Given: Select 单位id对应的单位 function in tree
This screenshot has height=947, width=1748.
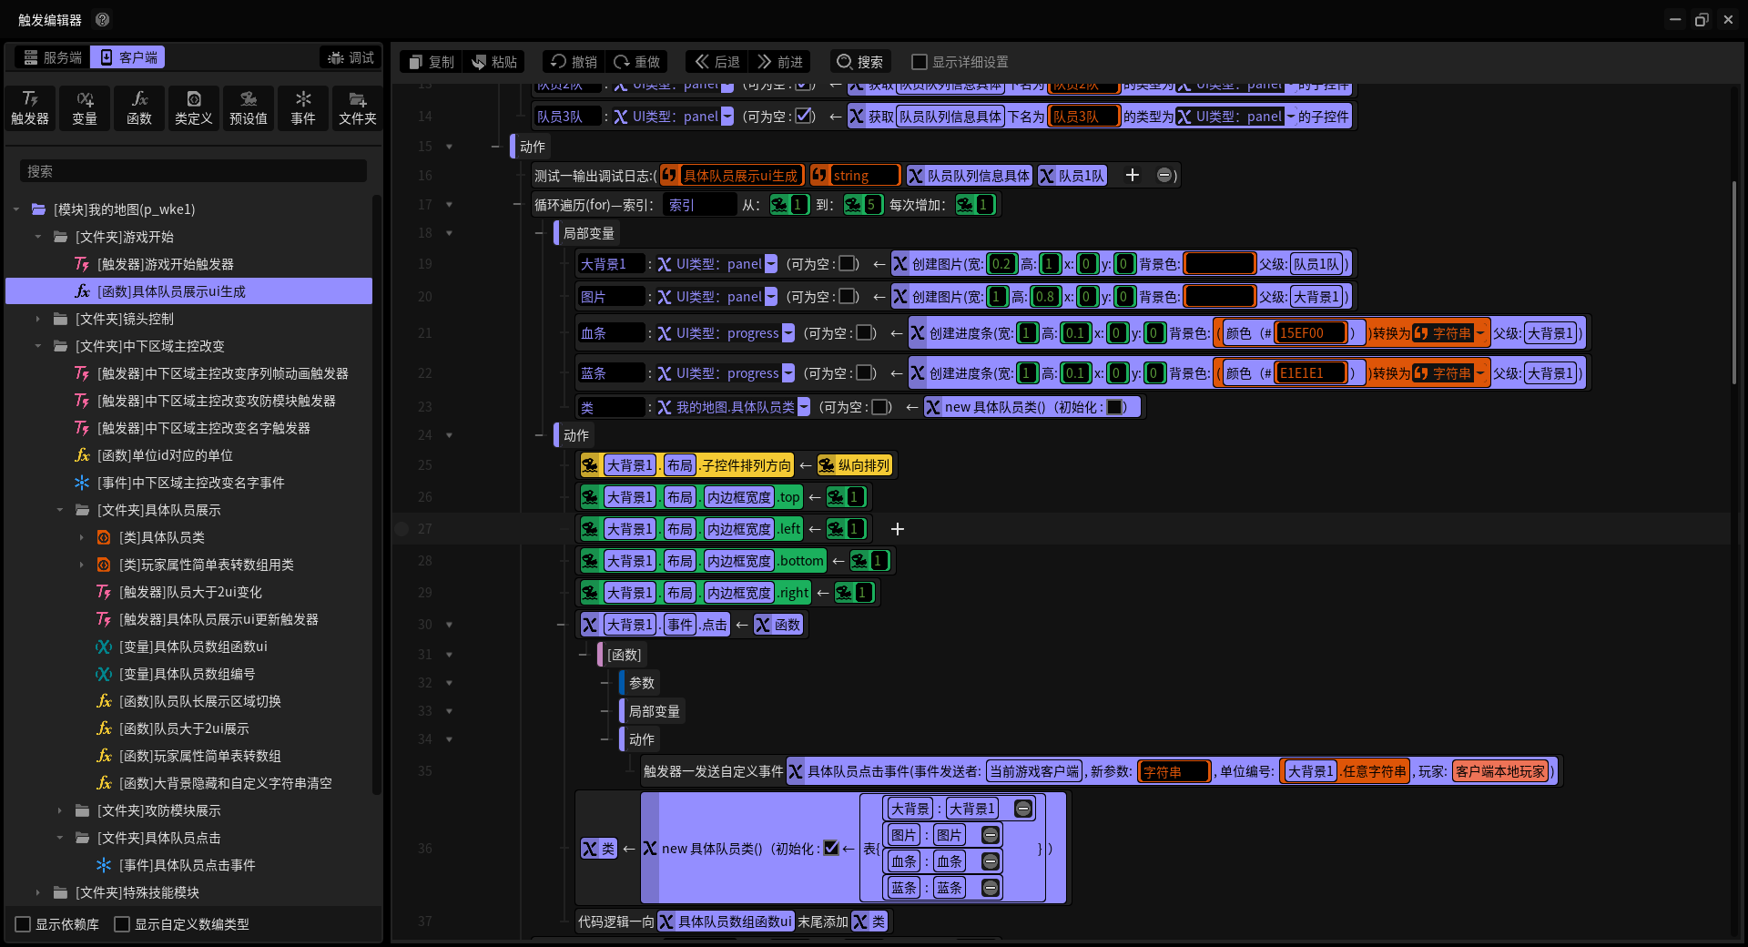Looking at the screenshot, I should pos(165,455).
